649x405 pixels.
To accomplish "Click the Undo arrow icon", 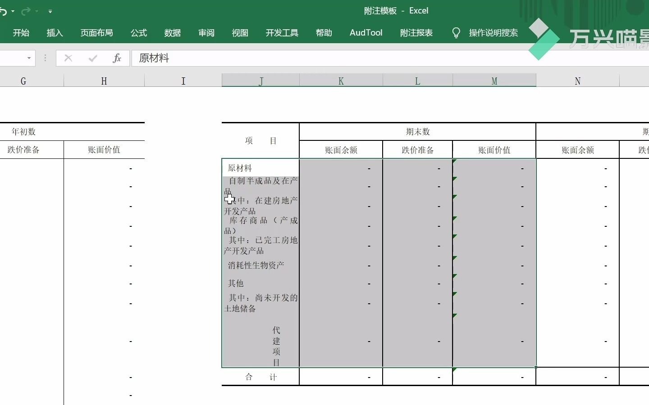I will click(4, 11).
